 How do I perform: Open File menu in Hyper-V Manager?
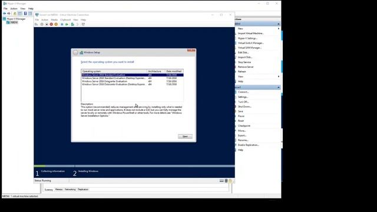tap(5, 8)
